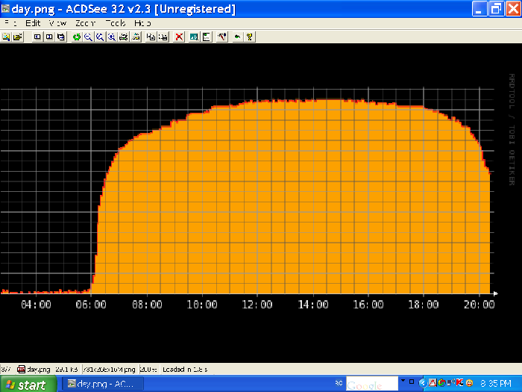Click the green refresh toolbar icon
This screenshot has width=522, height=392.
tap(77, 37)
